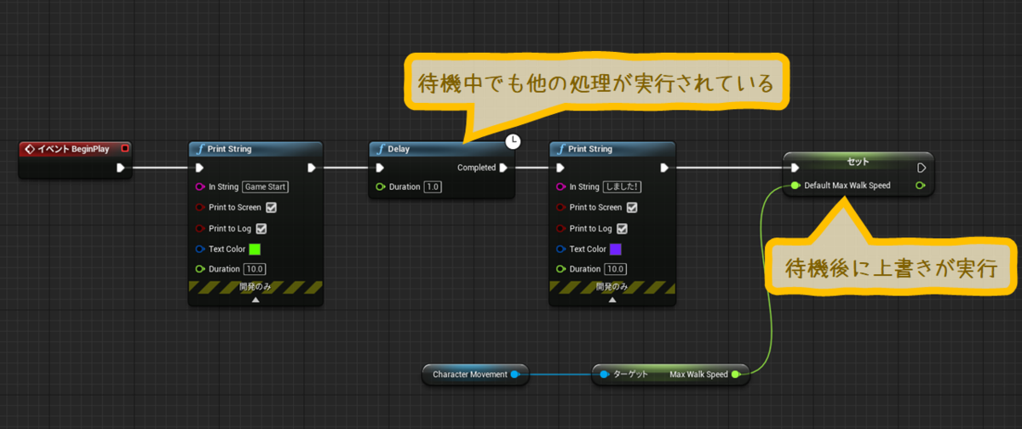The image size is (1022, 429).
Task: Click second Print String output exec pin
Action: click(x=664, y=168)
